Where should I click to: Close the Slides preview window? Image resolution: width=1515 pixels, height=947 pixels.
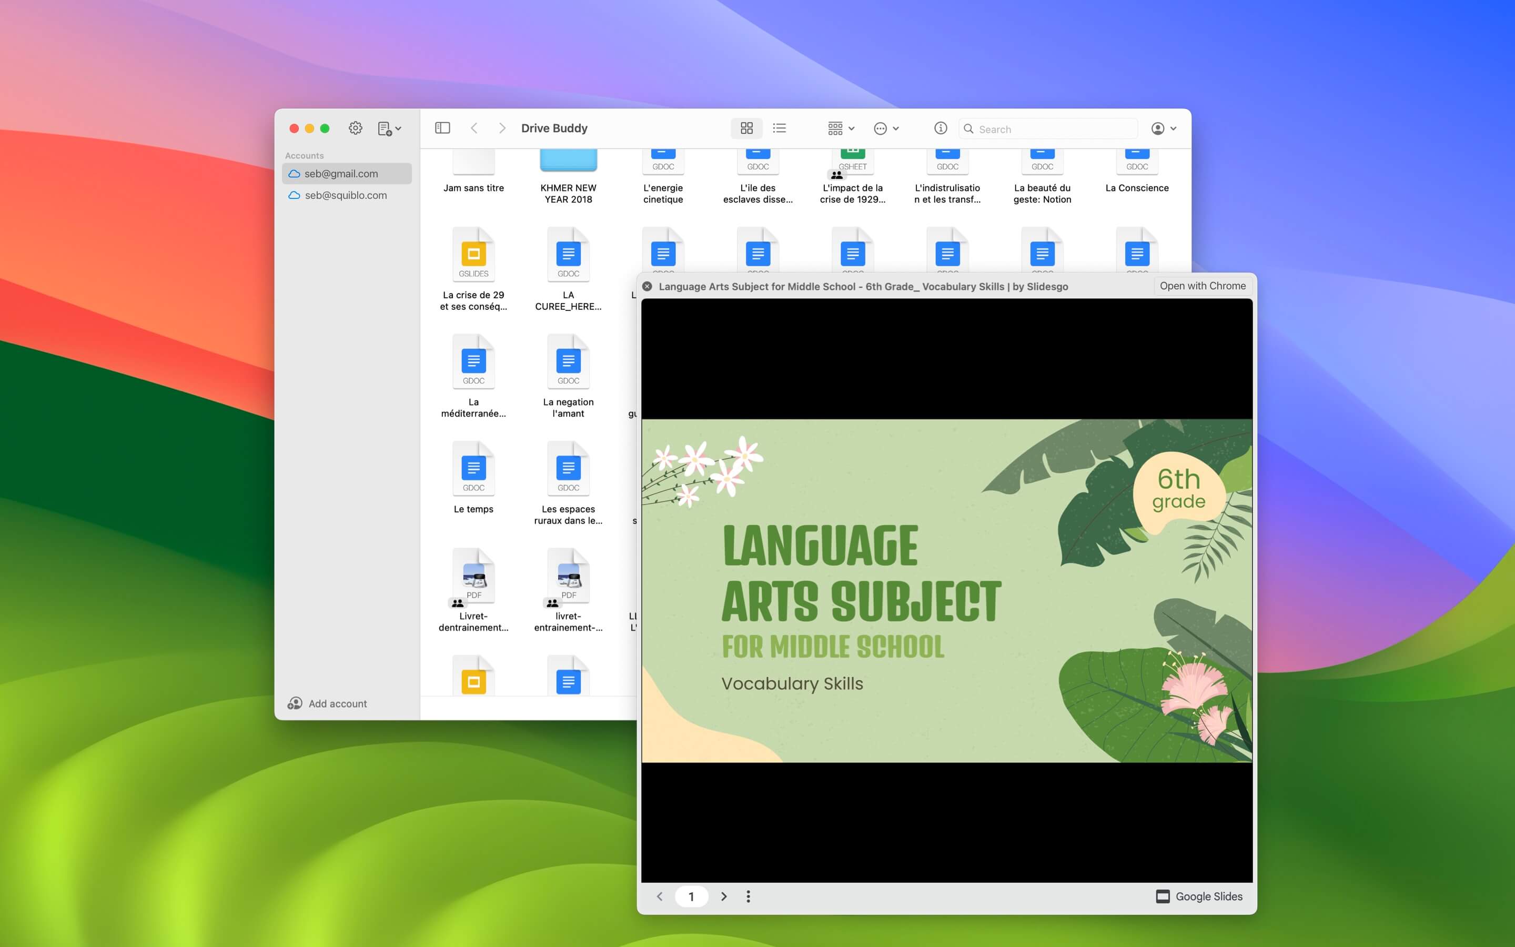648,286
